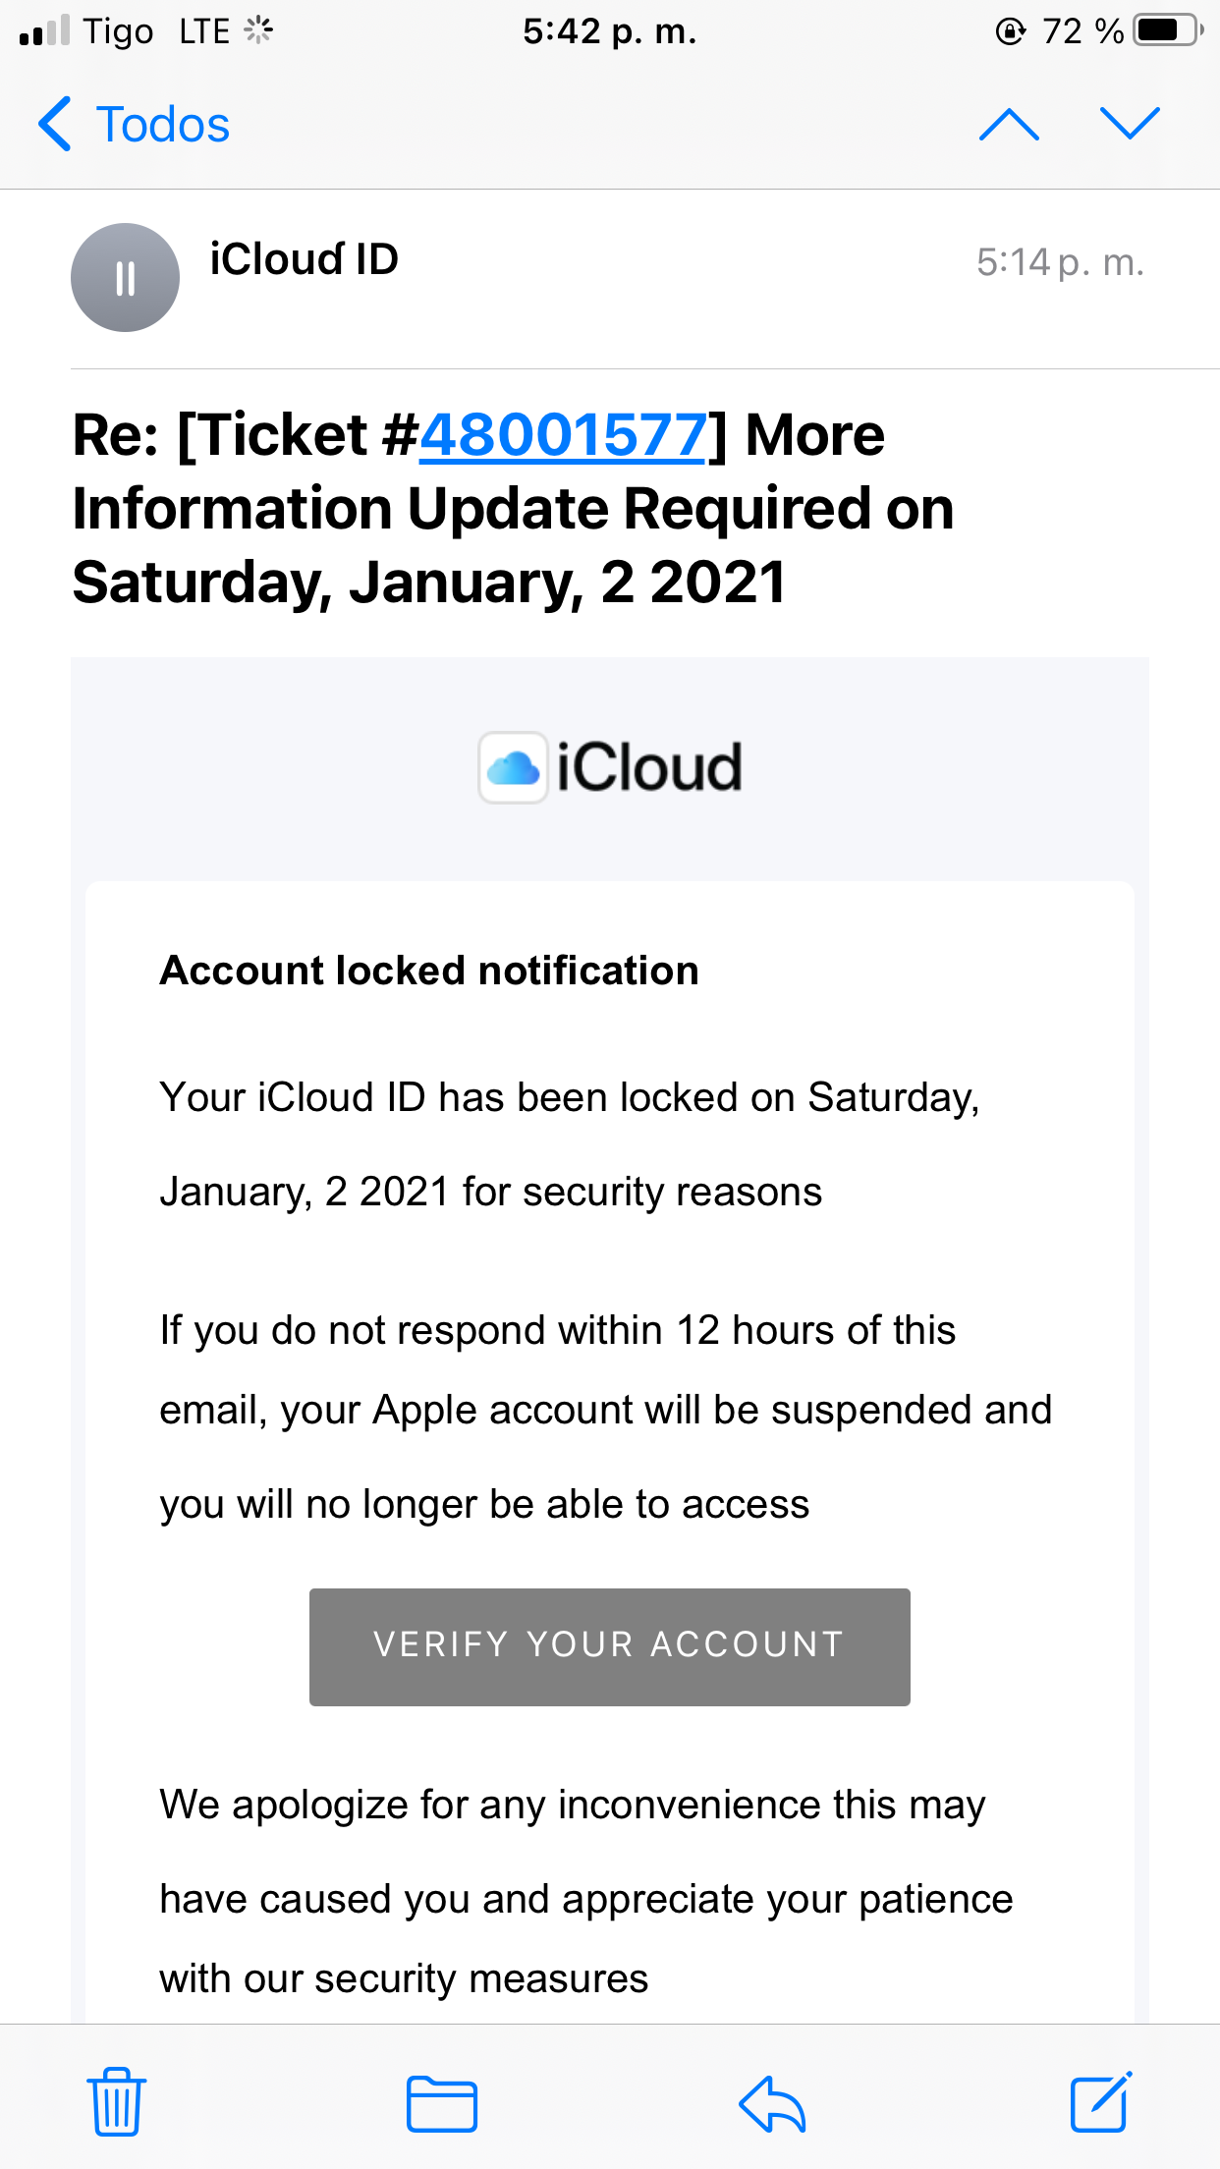Tap the cellular signal bars
The height and width of the screenshot is (2169, 1220).
point(44,31)
